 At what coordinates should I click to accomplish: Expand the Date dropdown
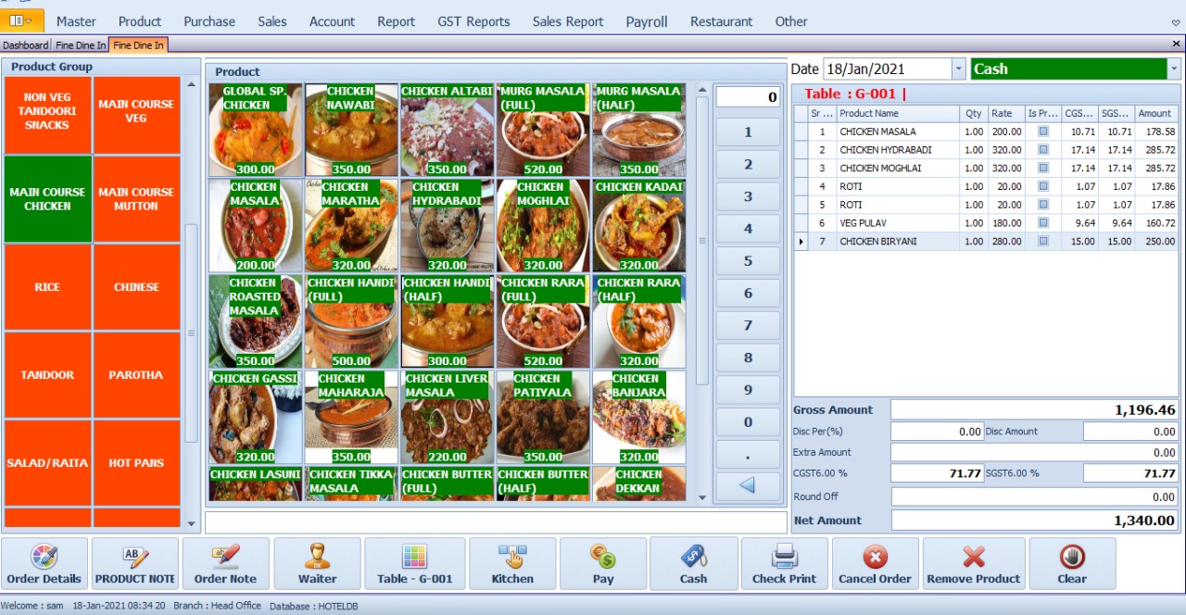(958, 69)
